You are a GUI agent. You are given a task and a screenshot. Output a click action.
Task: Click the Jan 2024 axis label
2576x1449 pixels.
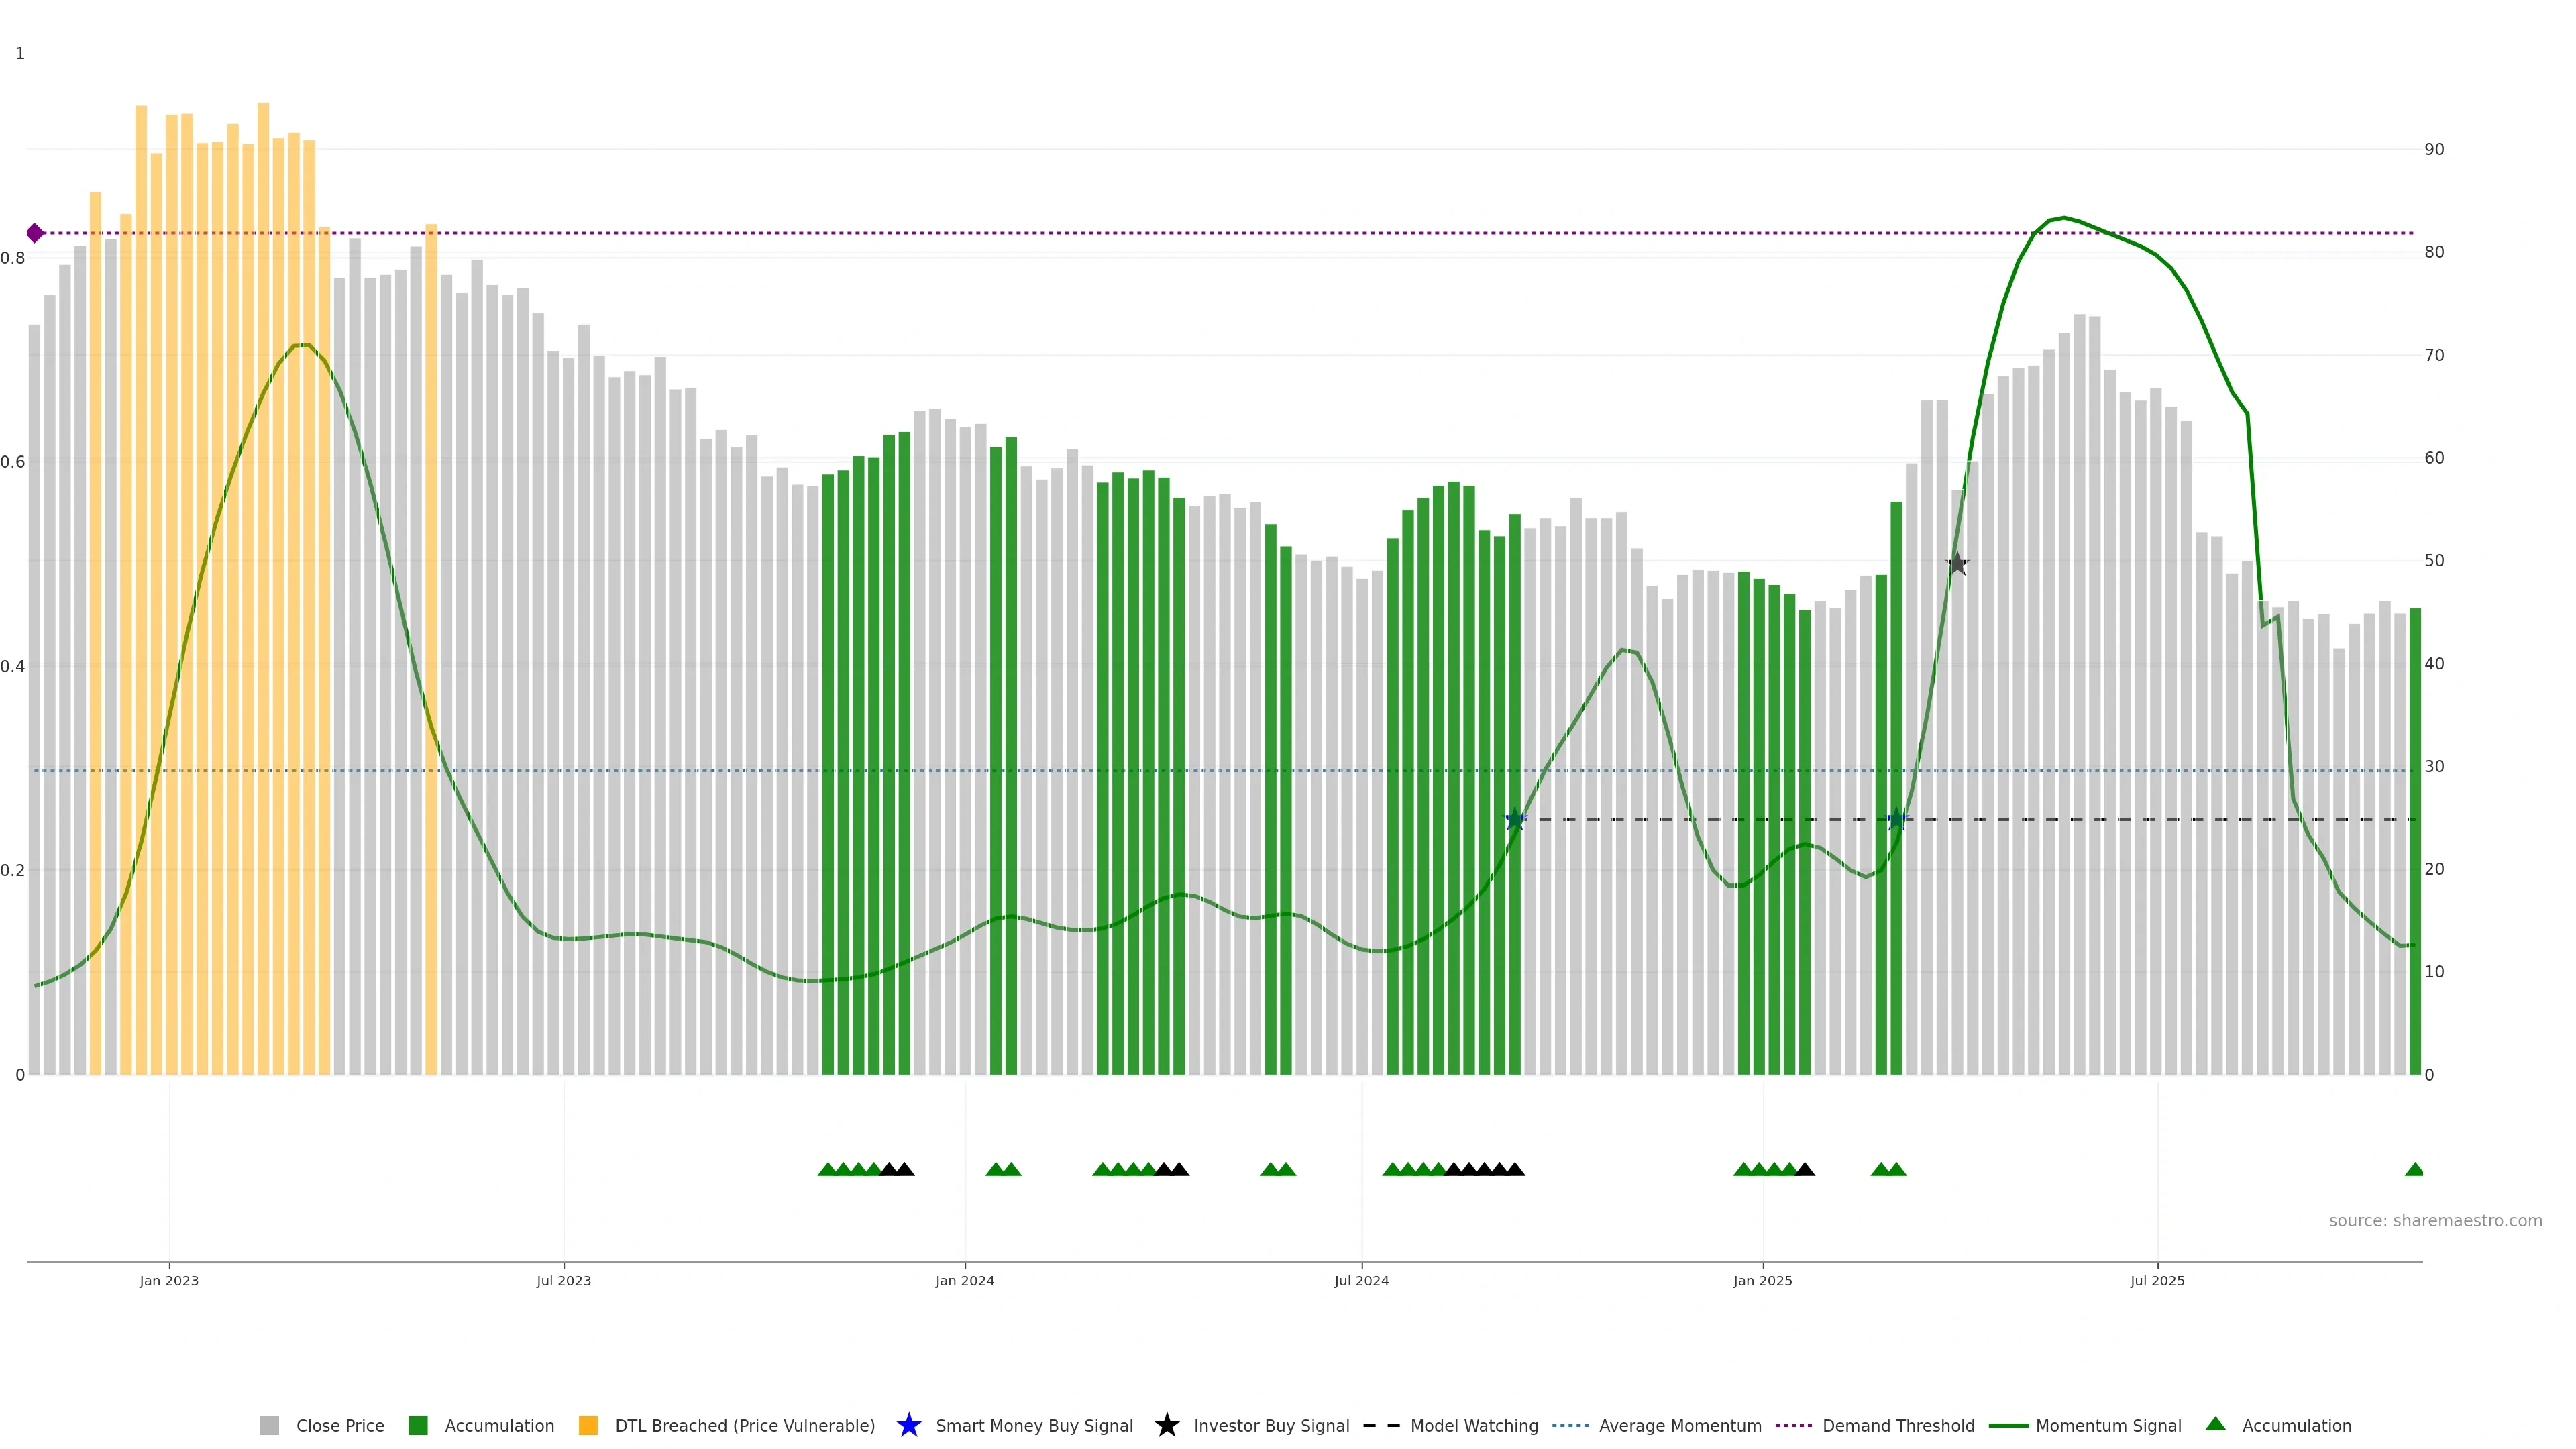pos(964,1280)
